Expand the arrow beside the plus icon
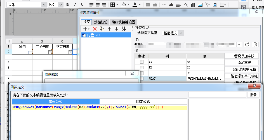This screenshot has height=140, width=264. click(x=89, y=29)
